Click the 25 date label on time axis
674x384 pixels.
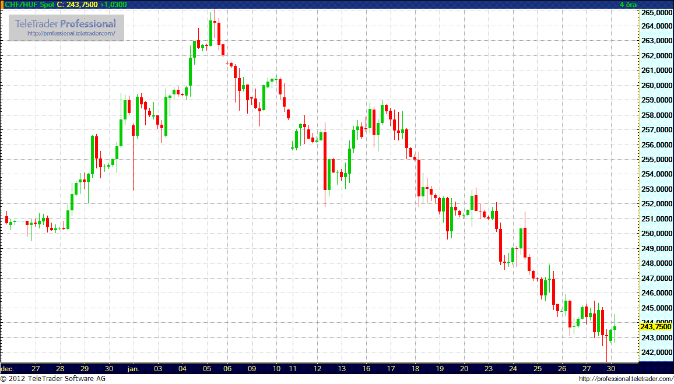[538, 368]
